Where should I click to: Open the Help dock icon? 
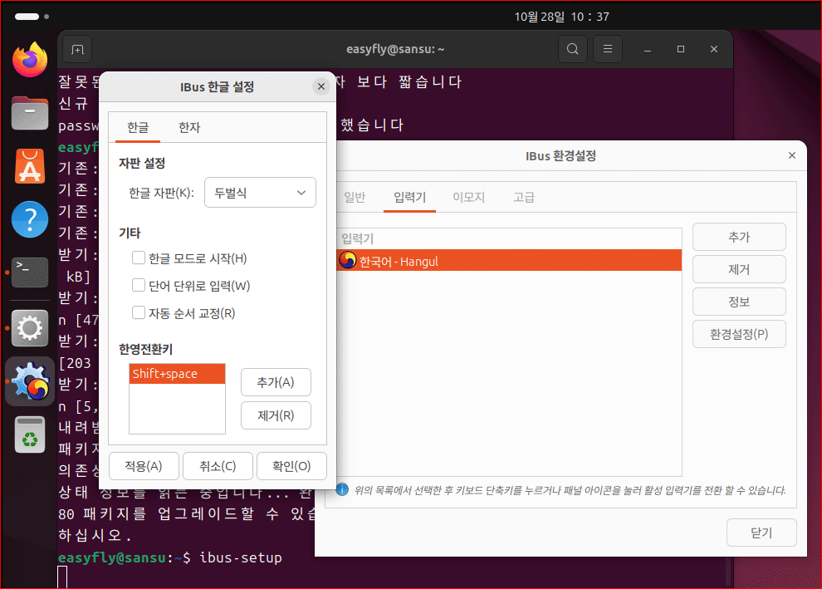30,219
